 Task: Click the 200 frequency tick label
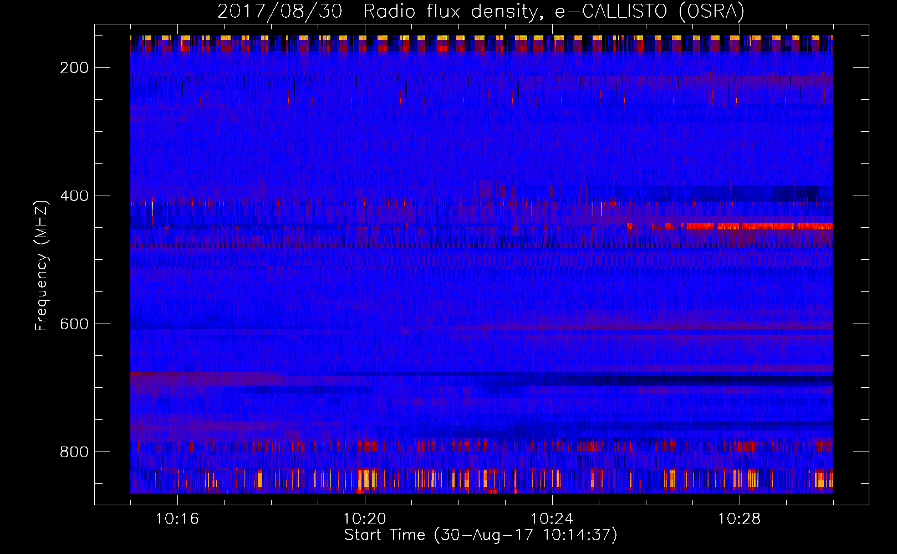pos(74,68)
